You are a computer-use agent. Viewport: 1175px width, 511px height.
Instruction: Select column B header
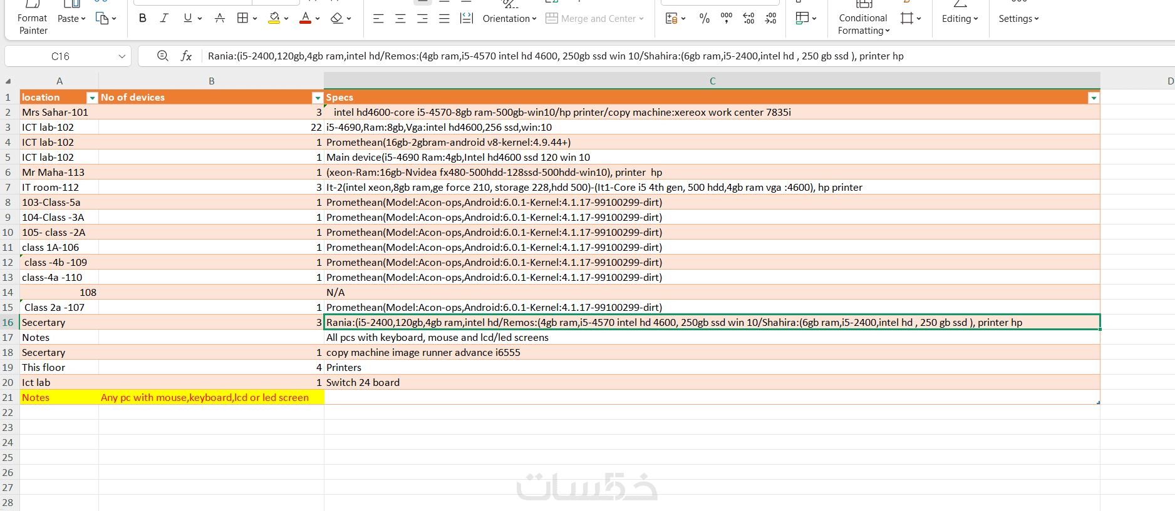[x=212, y=81]
